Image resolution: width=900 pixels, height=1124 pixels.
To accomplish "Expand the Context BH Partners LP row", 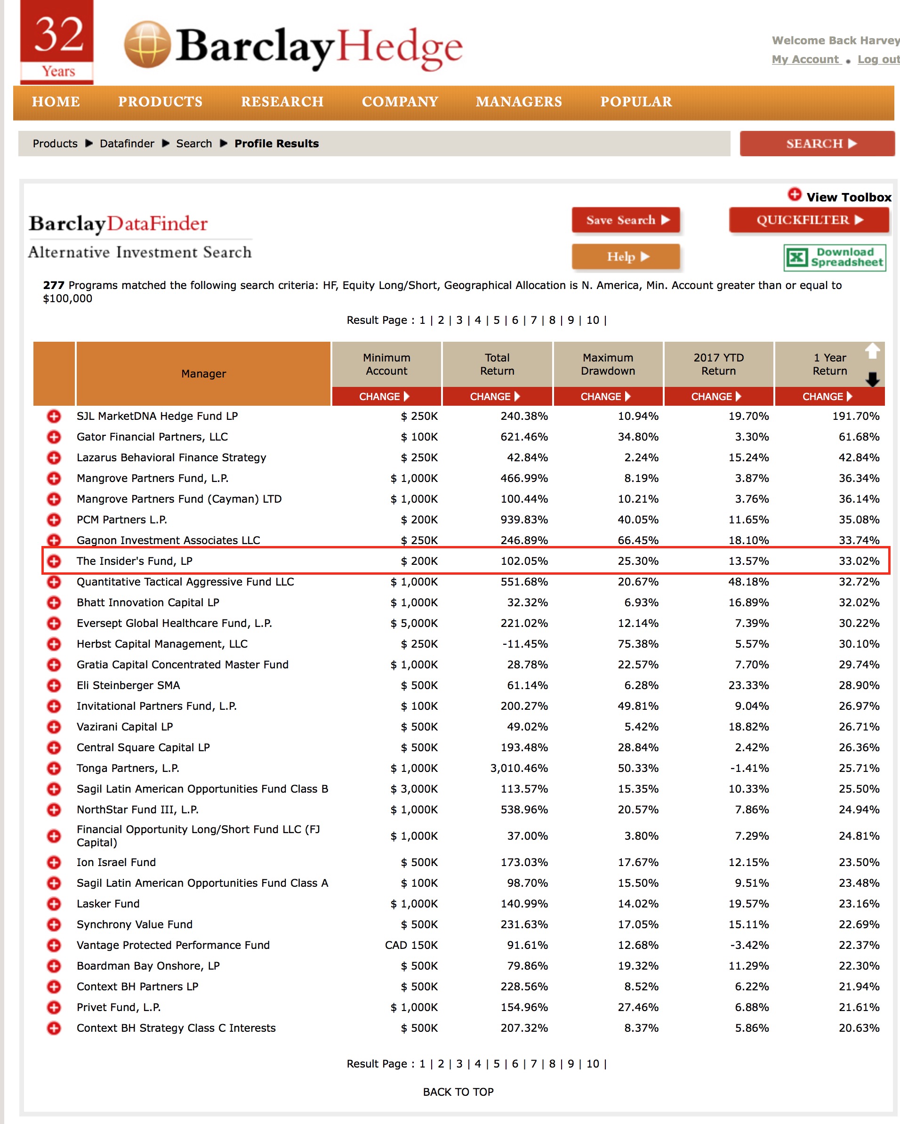I will tap(54, 987).
